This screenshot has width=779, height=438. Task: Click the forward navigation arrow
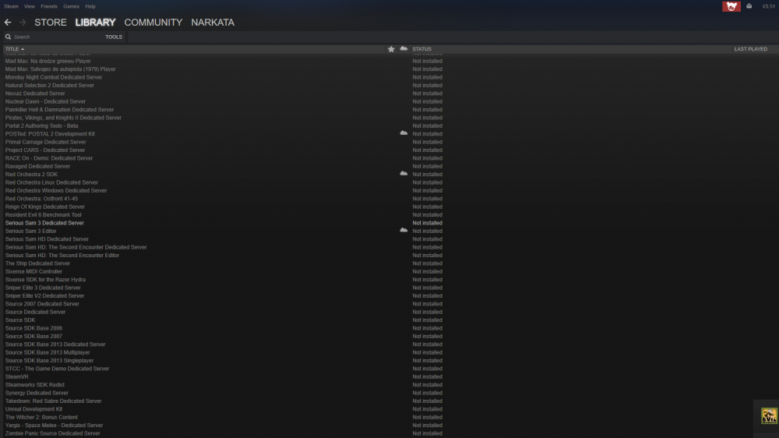point(23,23)
